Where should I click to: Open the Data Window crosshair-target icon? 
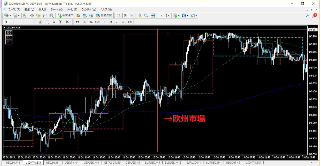(32, 16)
